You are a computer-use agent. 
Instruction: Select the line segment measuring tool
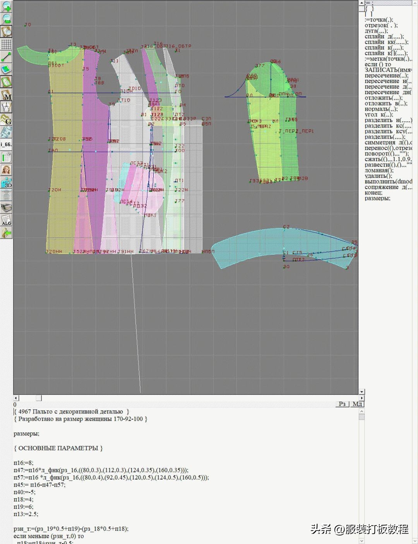[x=6, y=57]
